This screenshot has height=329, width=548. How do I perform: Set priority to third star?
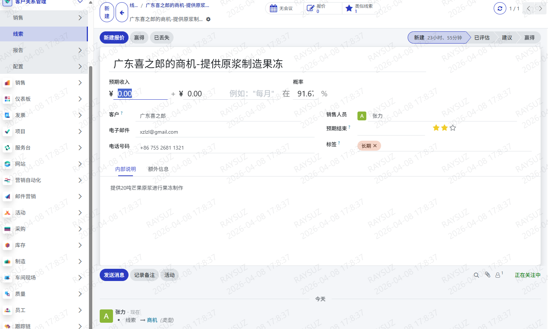pos(453,128)
